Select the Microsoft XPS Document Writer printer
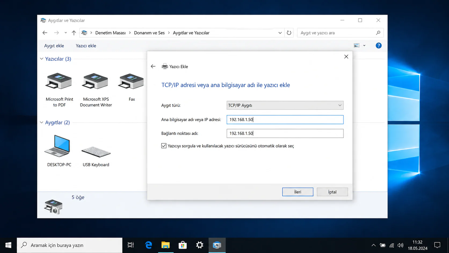The height and width of the screenshot is (253, 449). coord(96,82)
